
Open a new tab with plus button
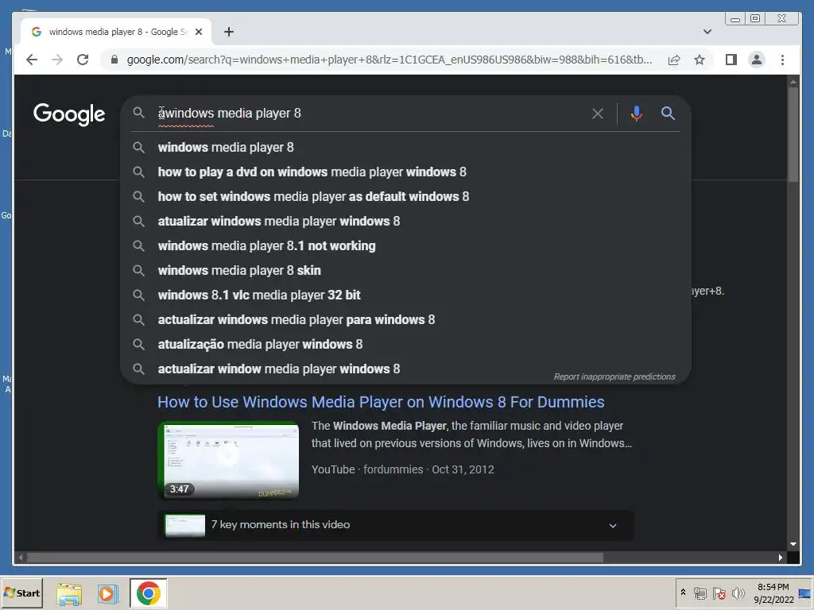tap(229, 32)
